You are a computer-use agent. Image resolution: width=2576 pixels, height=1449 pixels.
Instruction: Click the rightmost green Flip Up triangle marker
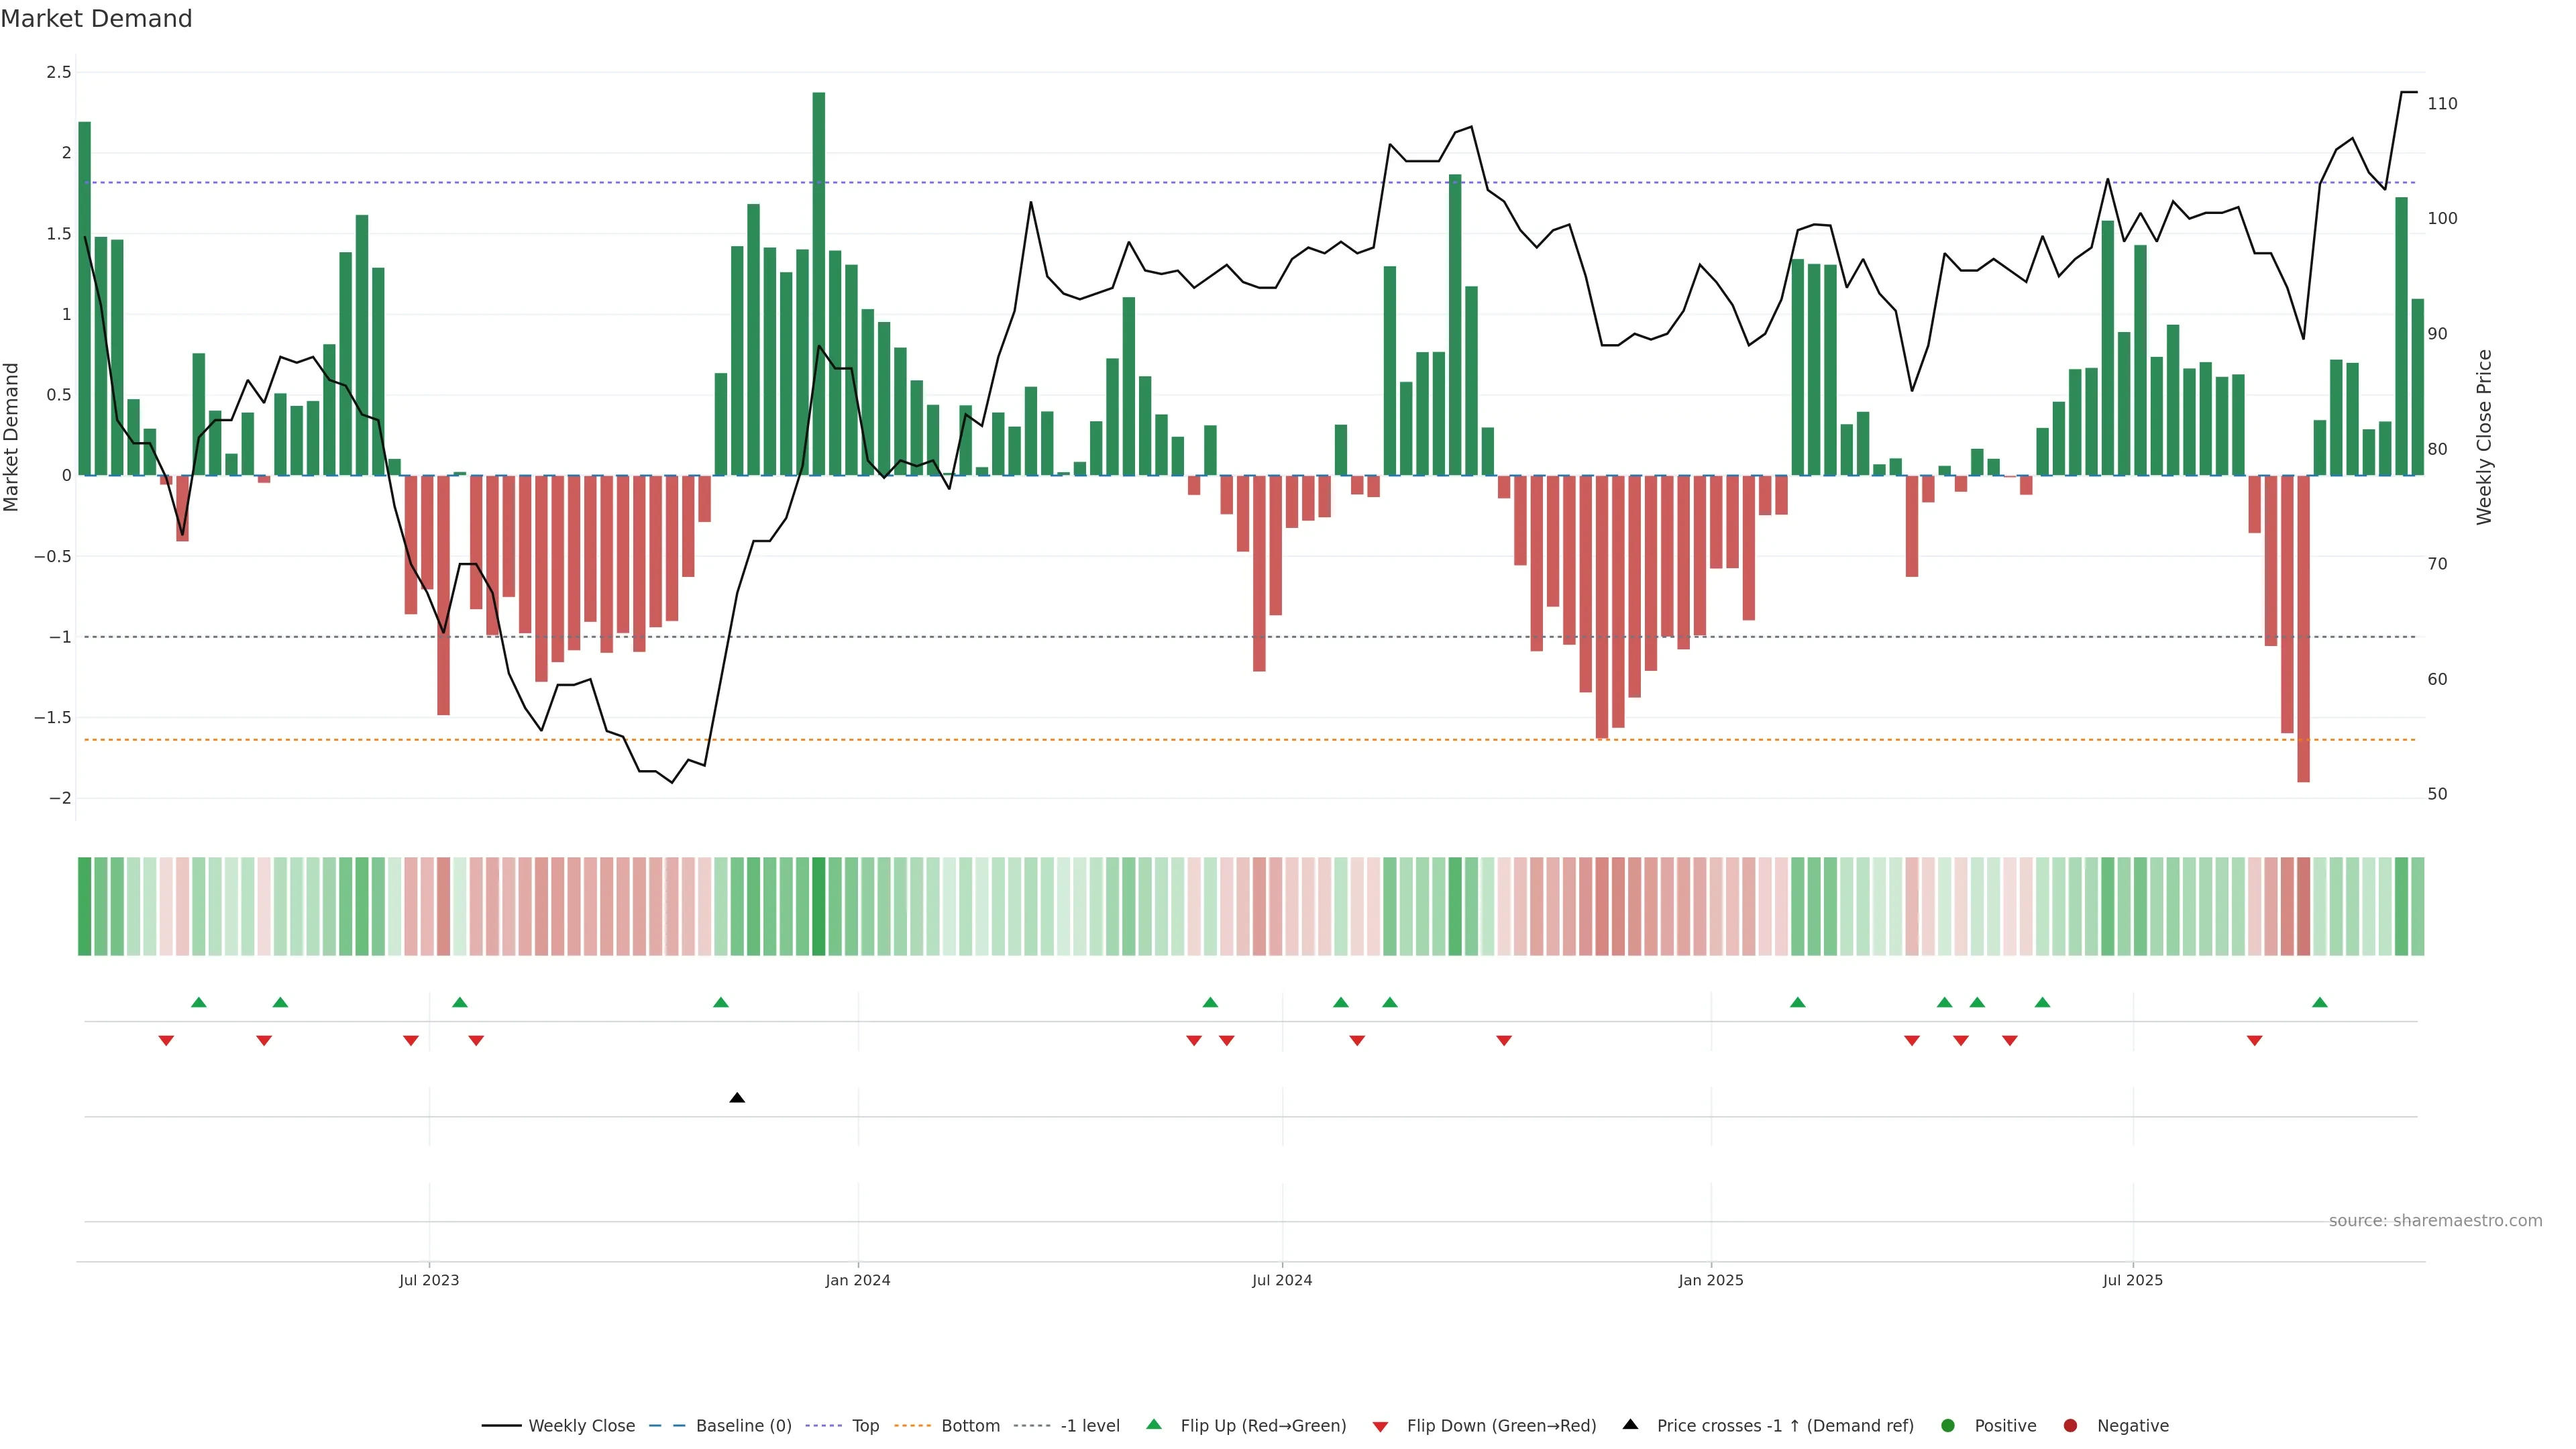(2320, 1002)
